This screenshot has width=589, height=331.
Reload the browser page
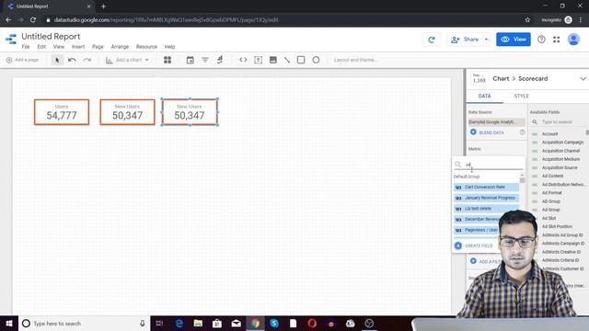(33, 20)
